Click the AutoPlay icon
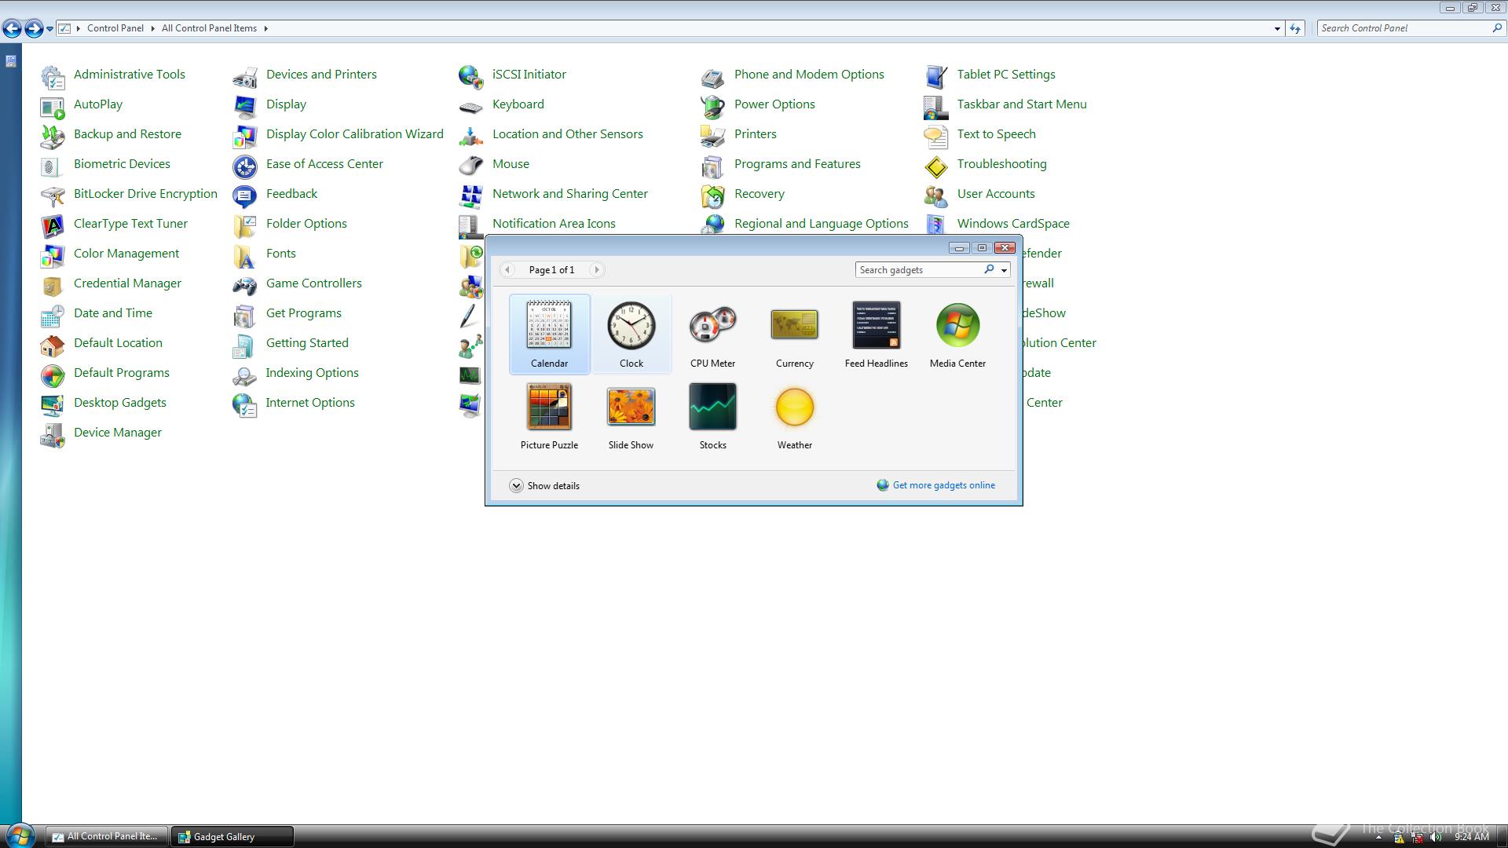Image resolution: width=1508 pixels, height=848 pixels. coord(53,107)
